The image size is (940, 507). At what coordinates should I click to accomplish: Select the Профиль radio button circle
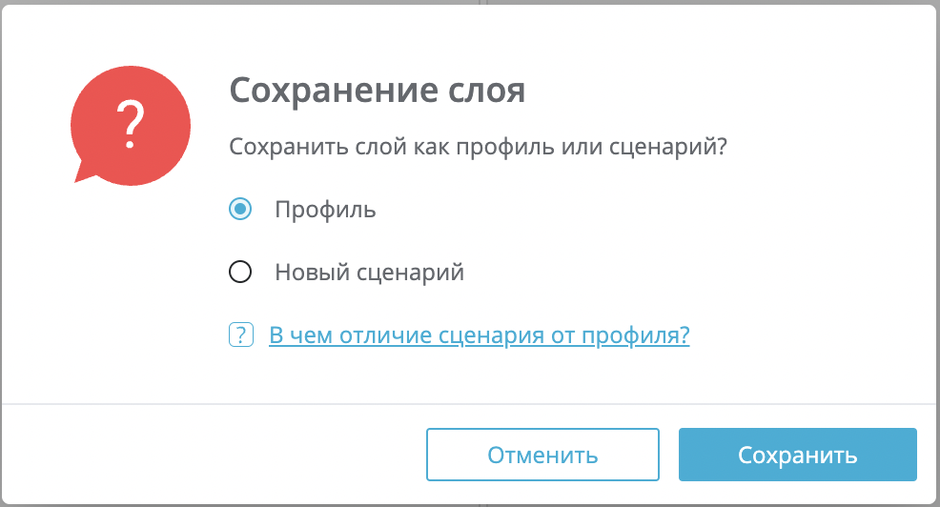(x=240, y=209)
